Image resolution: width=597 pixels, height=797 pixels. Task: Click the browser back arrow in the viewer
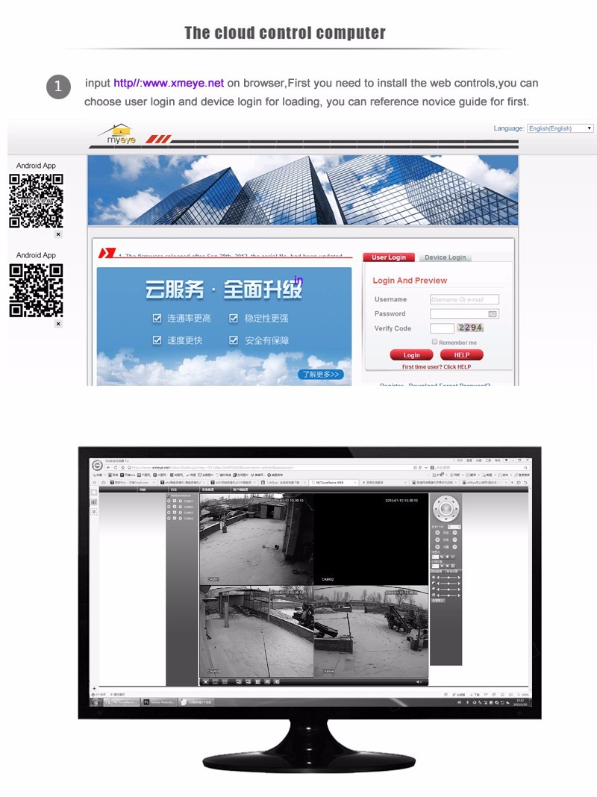click(x=107, y=466)
